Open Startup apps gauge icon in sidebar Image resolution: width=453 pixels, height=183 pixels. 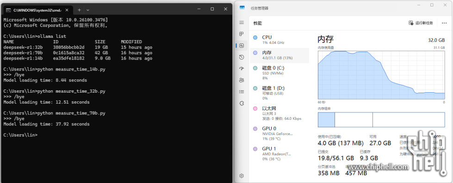[242, 69]
